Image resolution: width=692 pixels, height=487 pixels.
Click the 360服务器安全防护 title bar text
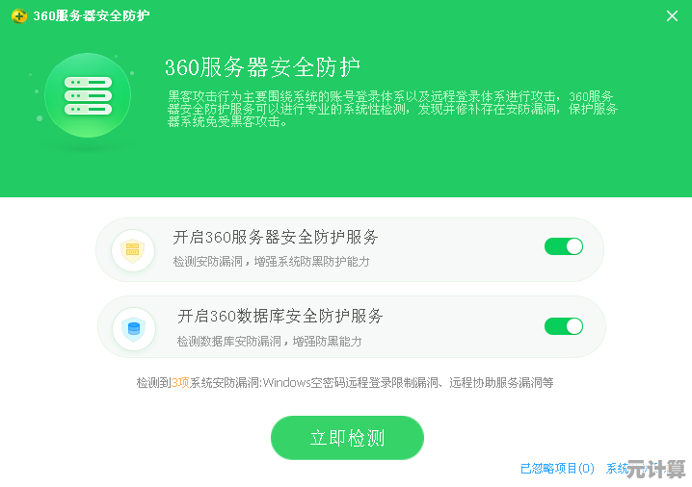[92, 15]
